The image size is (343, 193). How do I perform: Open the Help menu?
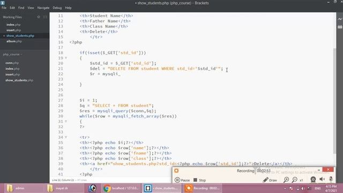point(68,8)
